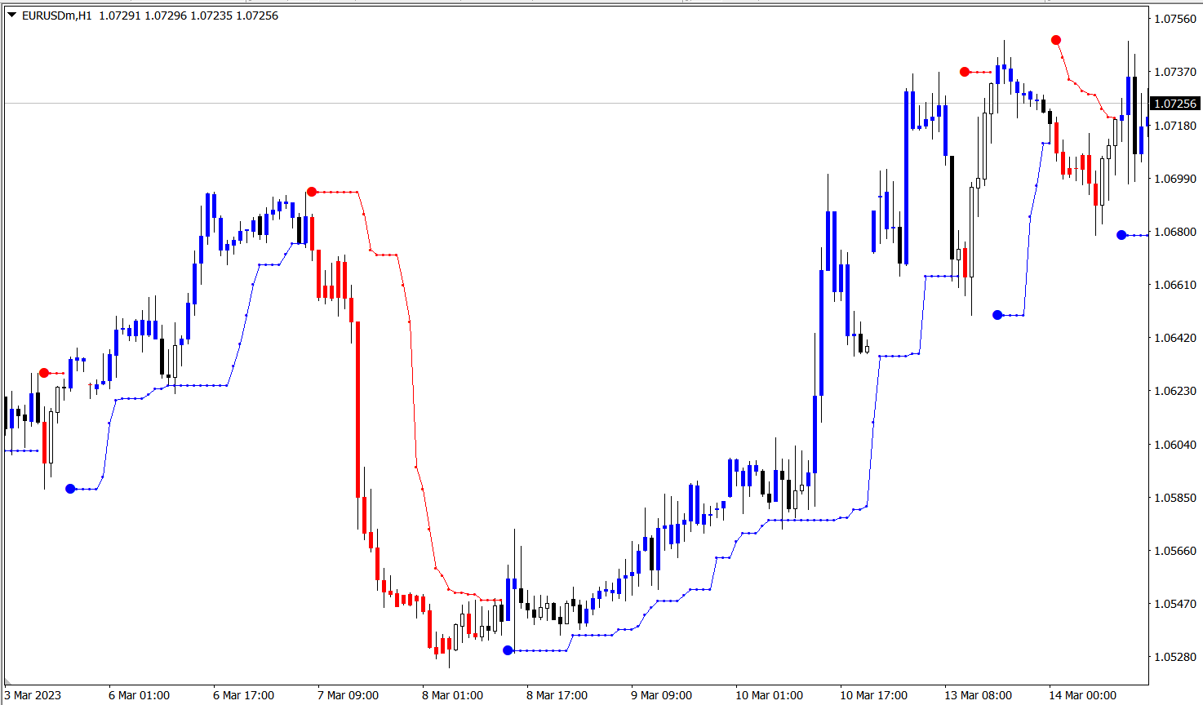Click the 1.06230 price axis label

(x=1175, y=391)
